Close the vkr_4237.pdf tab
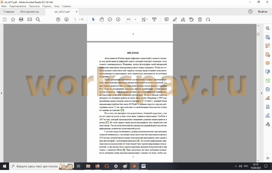The height and width of the screenshot is (173, 272). 76,12
